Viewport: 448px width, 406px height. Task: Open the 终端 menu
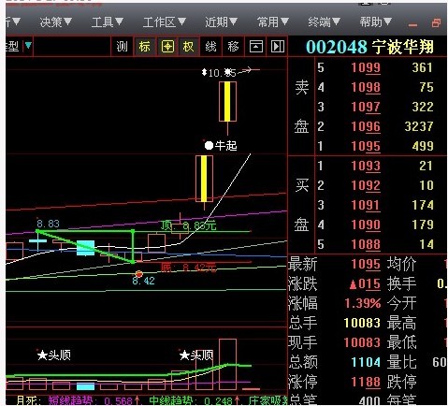[x=324, y=22]
